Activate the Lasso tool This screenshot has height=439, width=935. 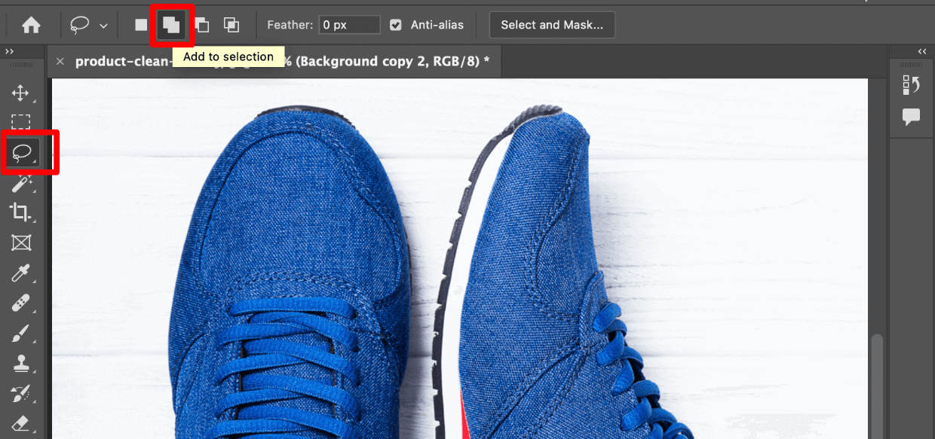pyautogui.click(x=21, y=152)
